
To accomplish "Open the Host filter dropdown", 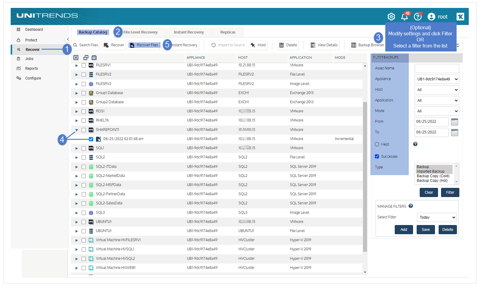I will pyautogui.click(x=437, y=90).
